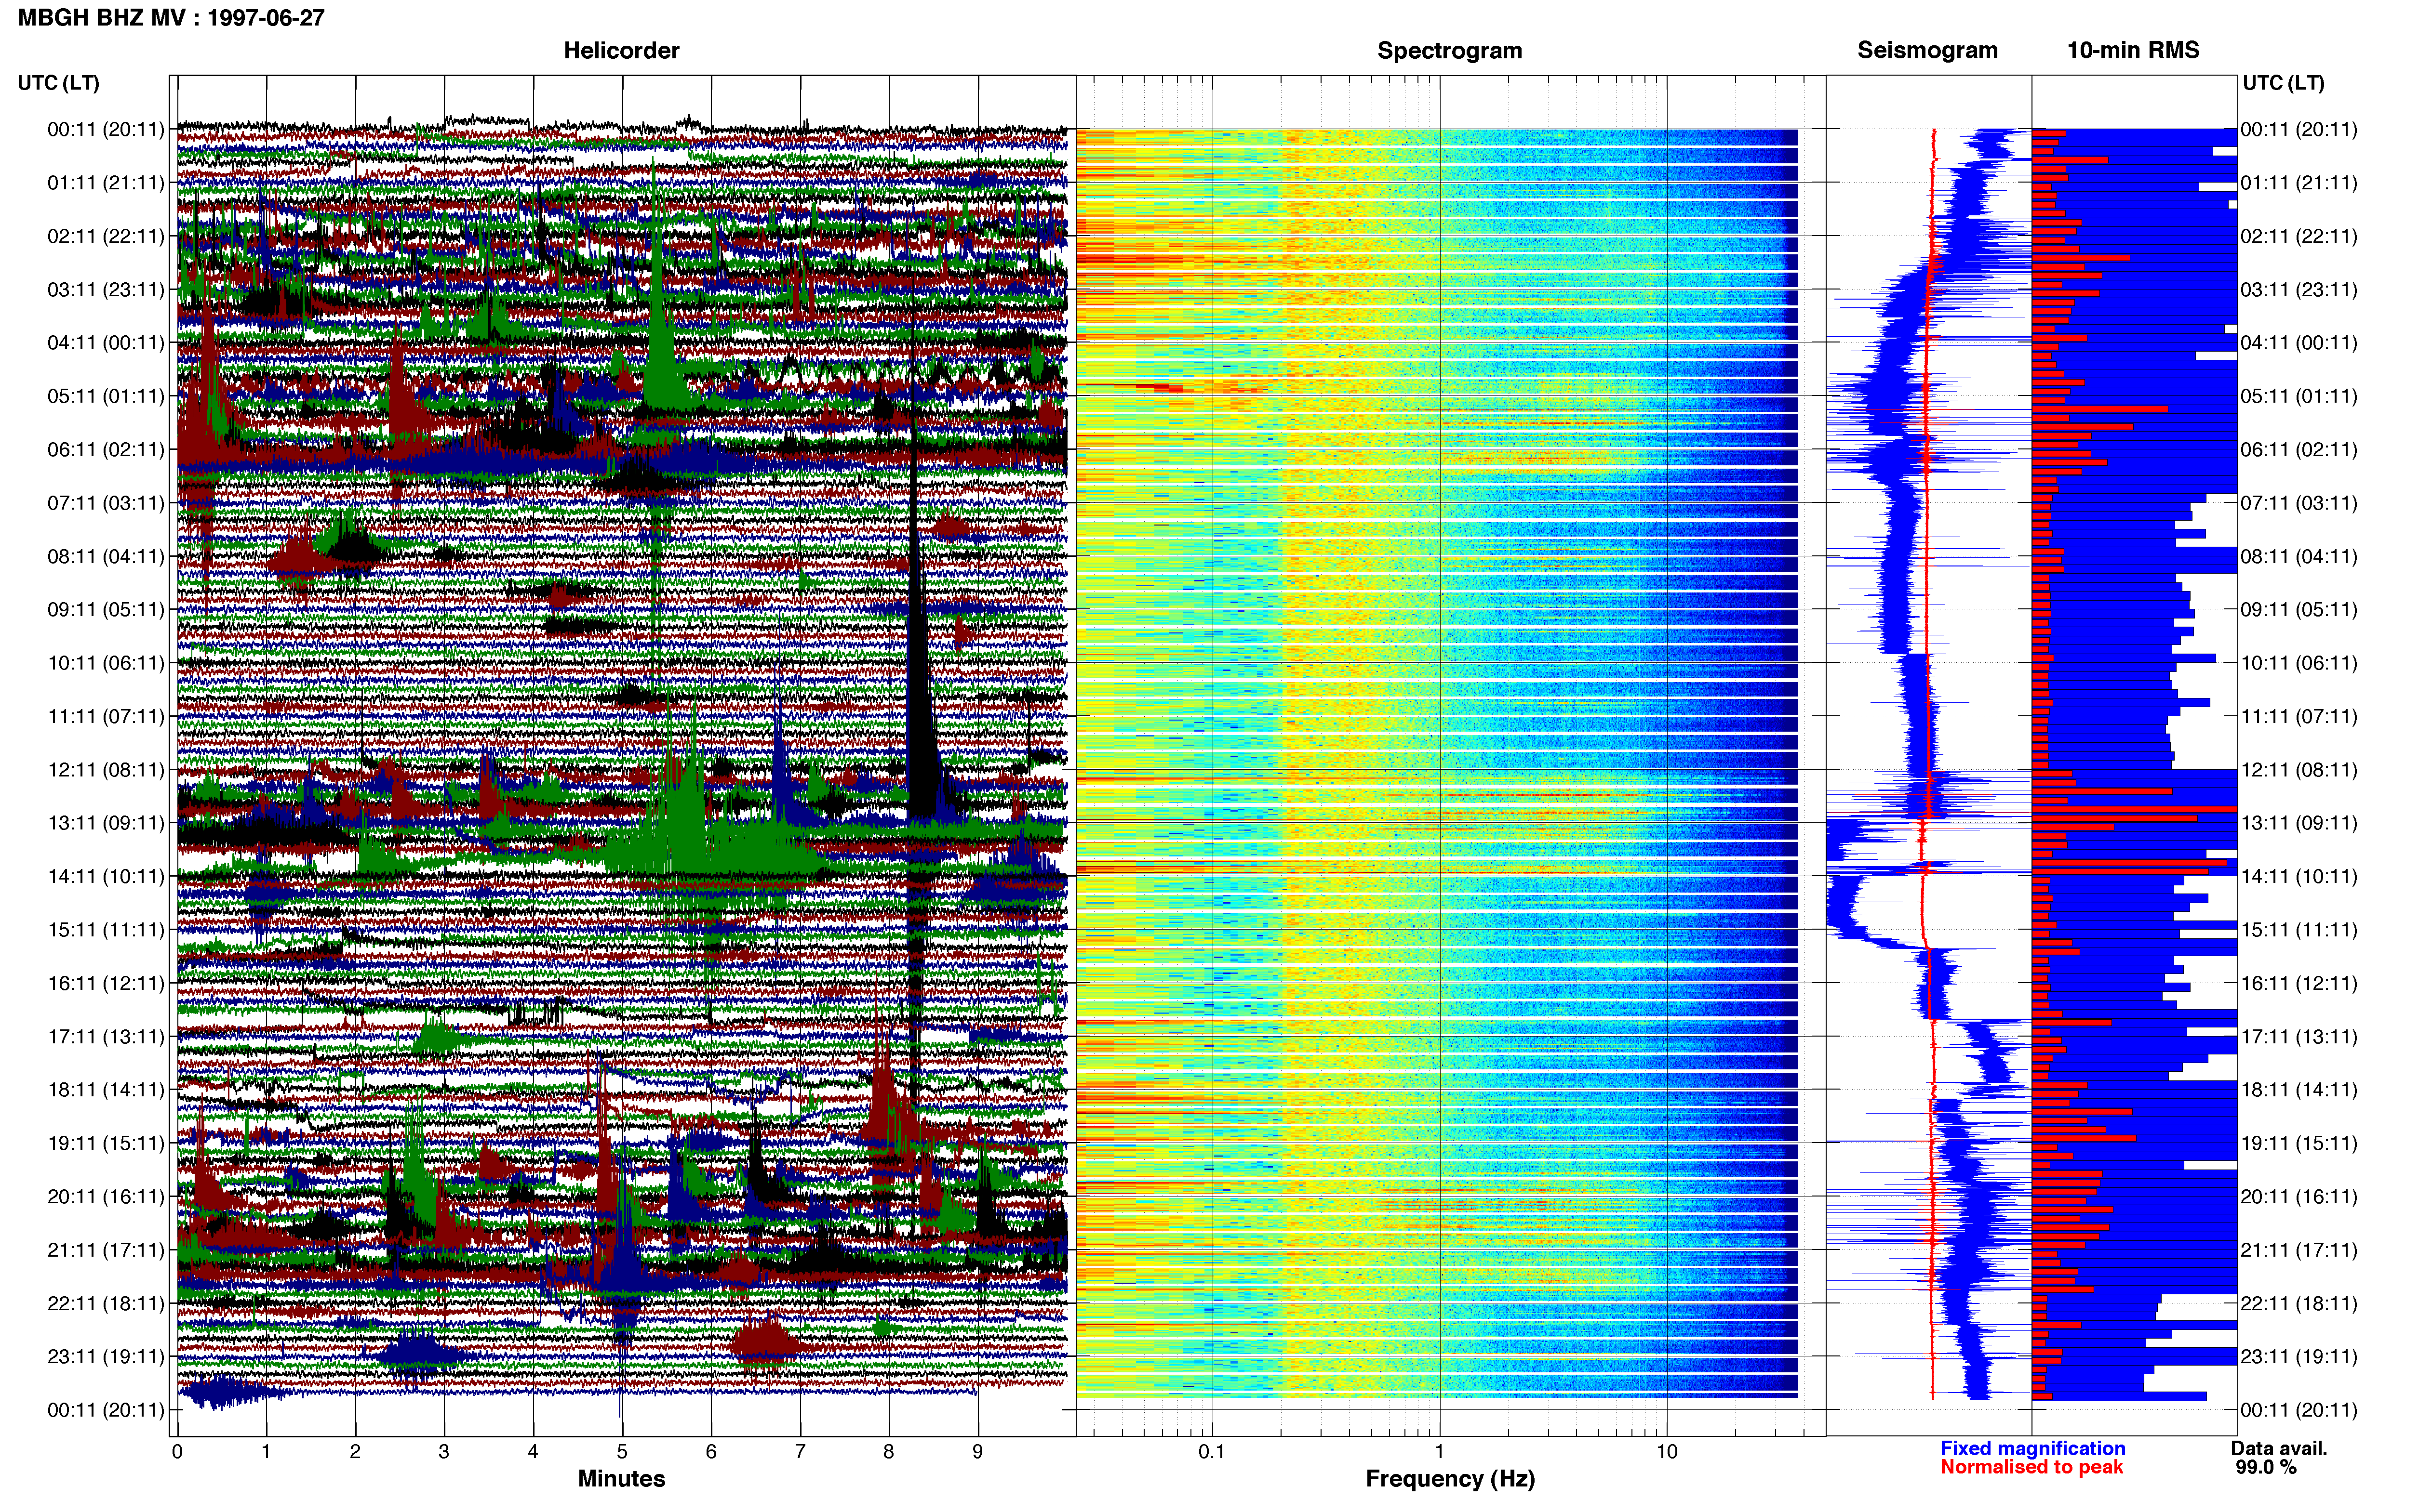Click the '0.1' frequency tick label
This screenshot has width=2419, height=1512.
1212,1452
